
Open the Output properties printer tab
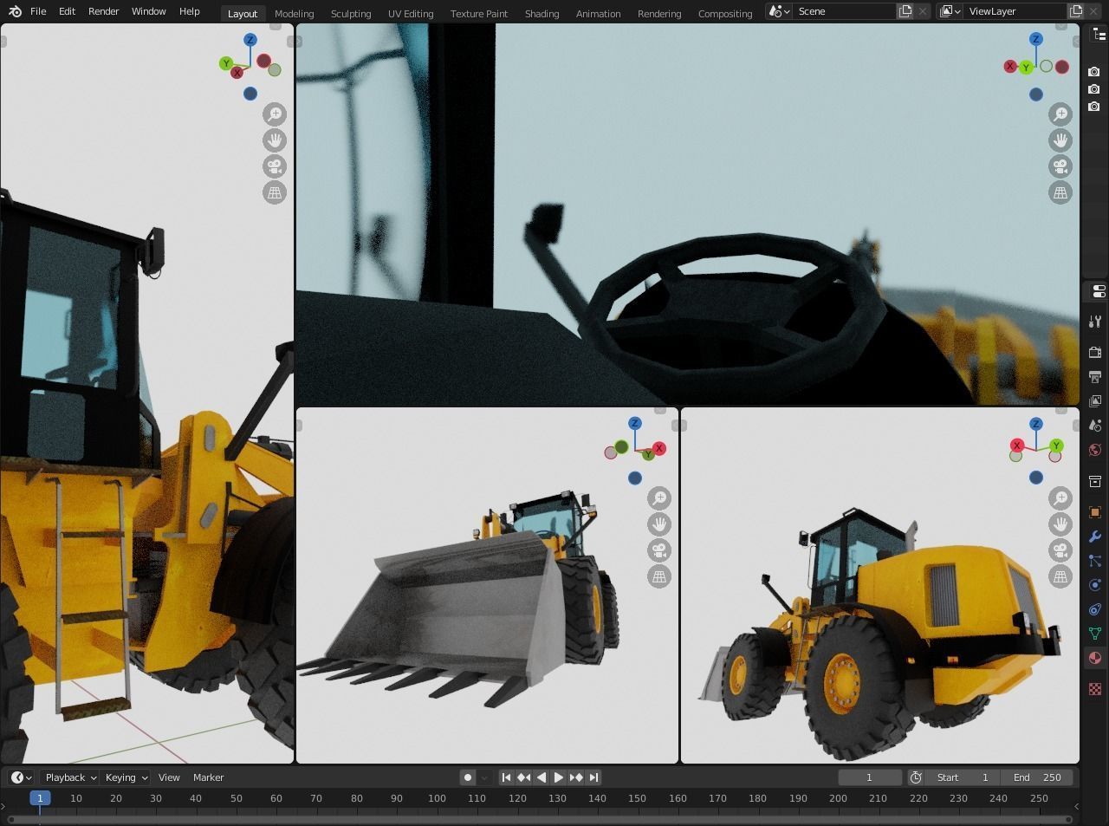[x=1095, y=377]
